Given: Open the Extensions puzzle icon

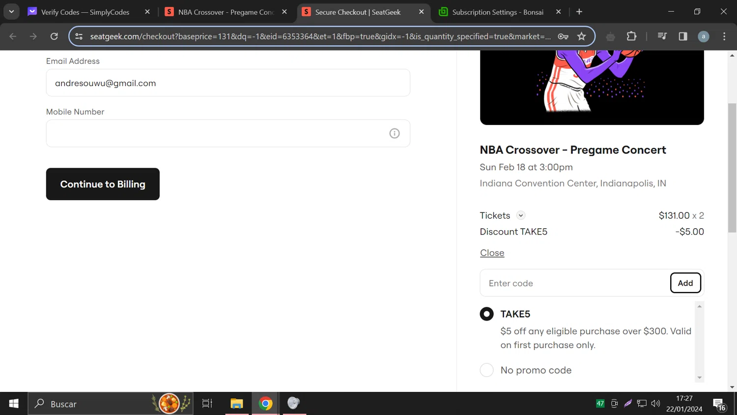Looking at the screenshot, I should pyautogui.click(x=632, y=36).
